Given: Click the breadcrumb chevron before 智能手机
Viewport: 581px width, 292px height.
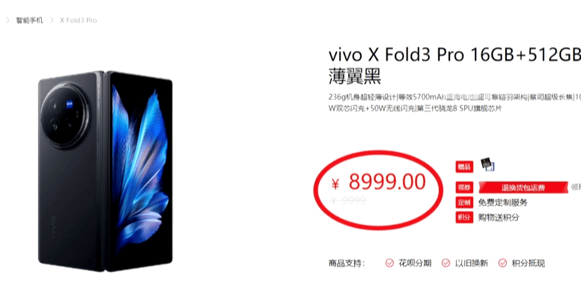Looking at the screenshot, I should (8, 20).
